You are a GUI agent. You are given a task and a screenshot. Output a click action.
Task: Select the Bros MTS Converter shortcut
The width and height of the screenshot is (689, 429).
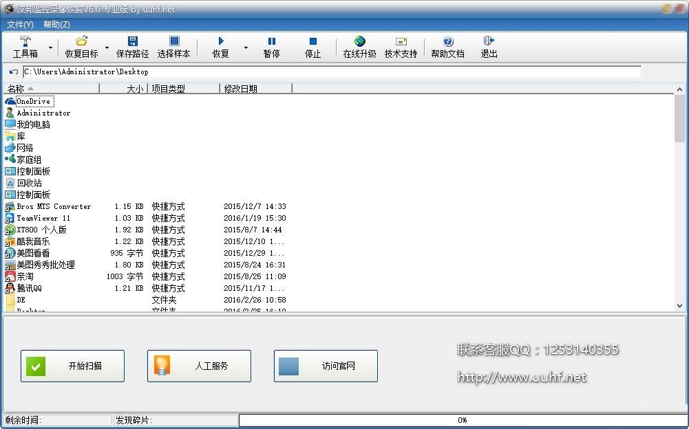(x=54, y=206)
